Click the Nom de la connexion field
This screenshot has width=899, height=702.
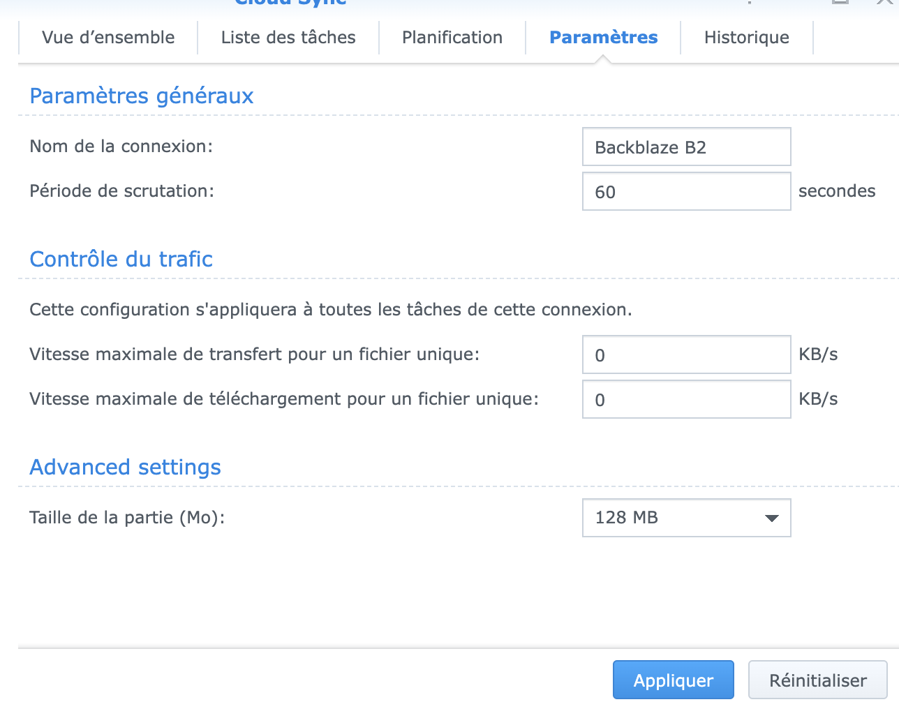[686, 147]
